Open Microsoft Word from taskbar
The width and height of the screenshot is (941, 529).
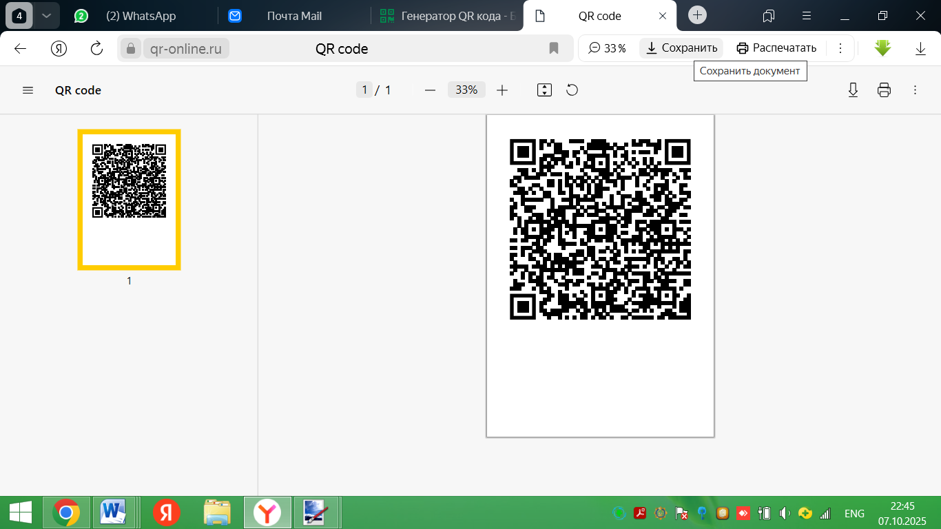pos(112,513)
